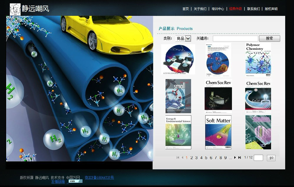Select the 经典作品 menu item

(x=235, y=9)
